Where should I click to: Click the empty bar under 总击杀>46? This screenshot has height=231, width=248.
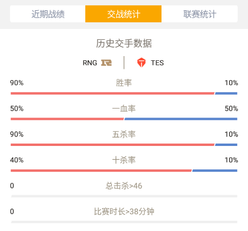[124, 196]
